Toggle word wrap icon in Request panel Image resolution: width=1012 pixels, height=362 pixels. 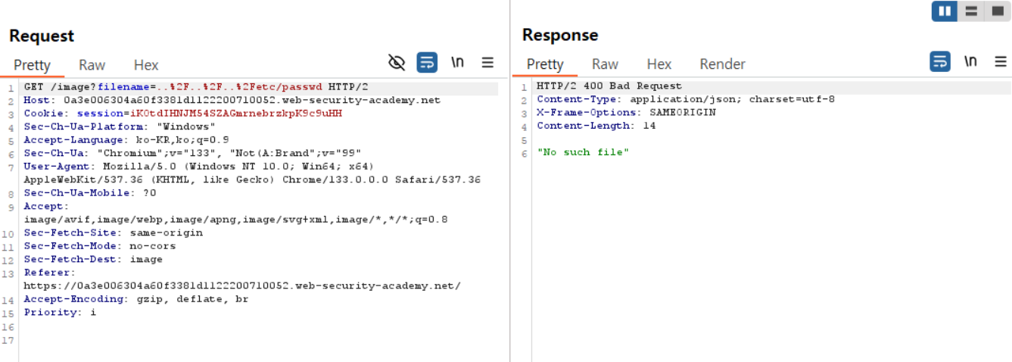pos(427,62)
